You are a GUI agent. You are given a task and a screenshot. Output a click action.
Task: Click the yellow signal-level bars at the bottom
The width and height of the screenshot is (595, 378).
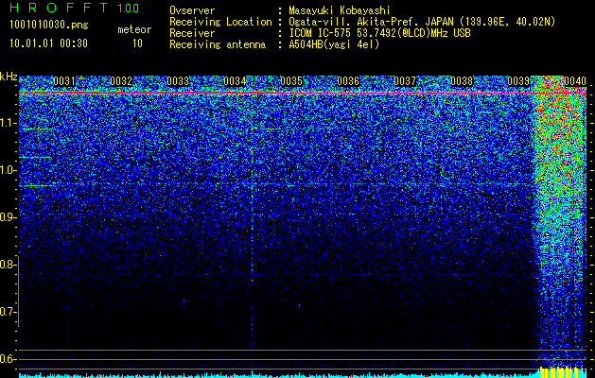(x=563, y=372)
